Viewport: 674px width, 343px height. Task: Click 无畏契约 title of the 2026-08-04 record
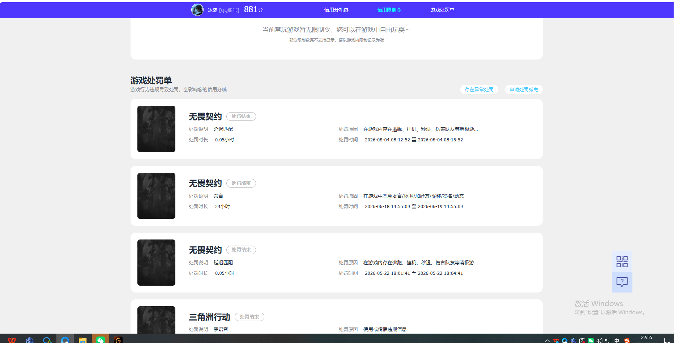205,116
